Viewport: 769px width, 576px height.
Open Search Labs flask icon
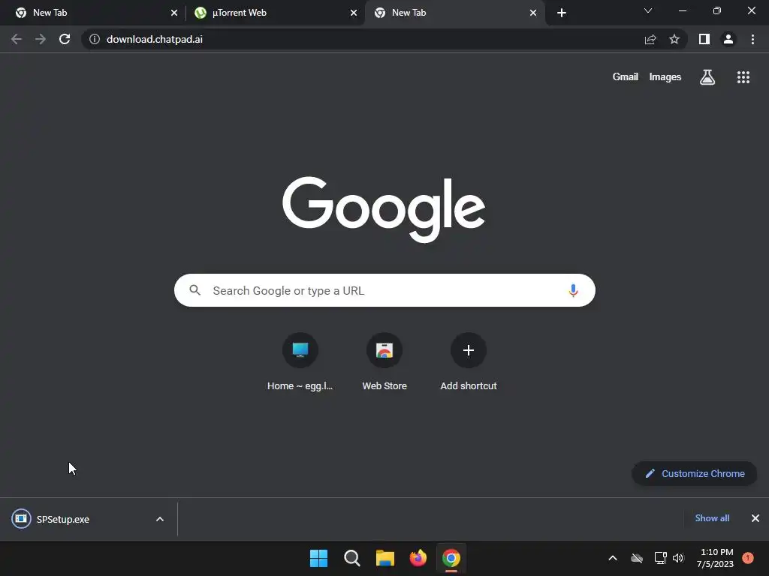pyautogui.click(x=707, y=77)
